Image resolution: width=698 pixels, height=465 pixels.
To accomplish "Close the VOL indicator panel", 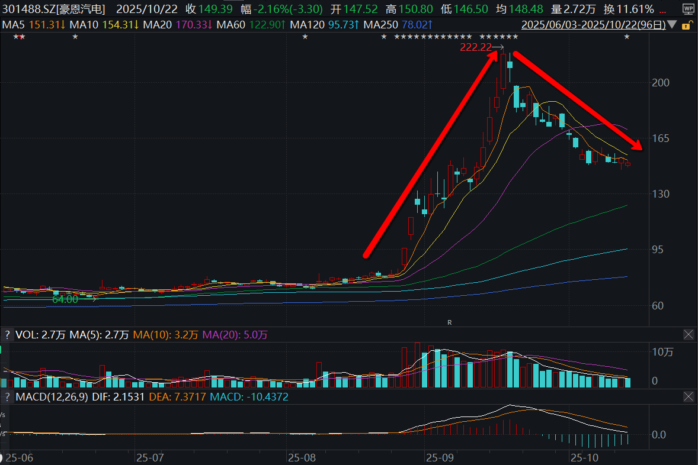I will pos(689,335).
